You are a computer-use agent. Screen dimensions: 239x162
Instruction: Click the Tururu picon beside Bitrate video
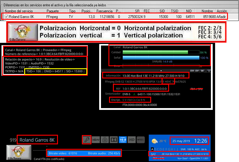coord(19,152)
